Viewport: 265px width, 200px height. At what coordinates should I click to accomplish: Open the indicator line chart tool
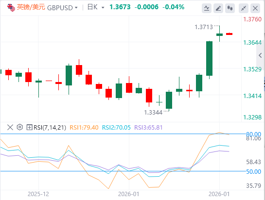[x=207, y=8]
